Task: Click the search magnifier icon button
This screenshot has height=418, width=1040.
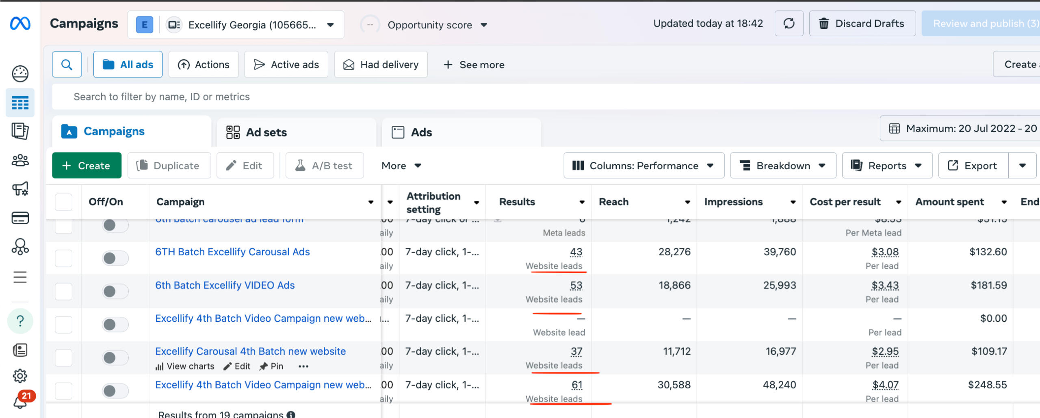Action: (x=67, y=65)
